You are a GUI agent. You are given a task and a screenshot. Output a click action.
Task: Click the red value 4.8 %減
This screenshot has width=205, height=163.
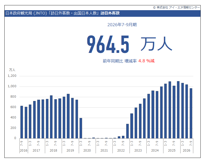click(146, 61)
